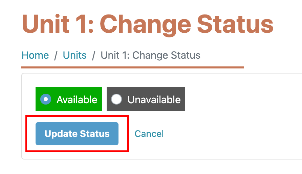
Task: Cancel the status change
Action: pyautogui.click(x=149, y=134)
